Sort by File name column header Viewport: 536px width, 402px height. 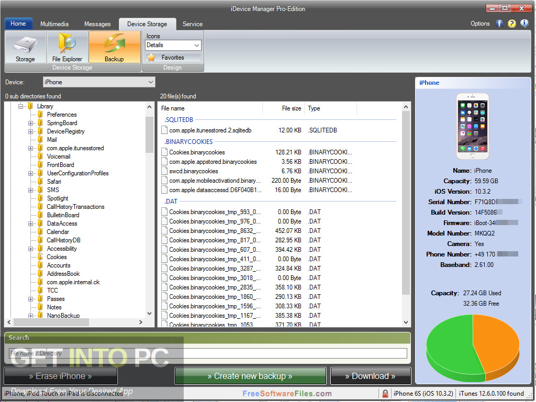[x=210, y=108]
